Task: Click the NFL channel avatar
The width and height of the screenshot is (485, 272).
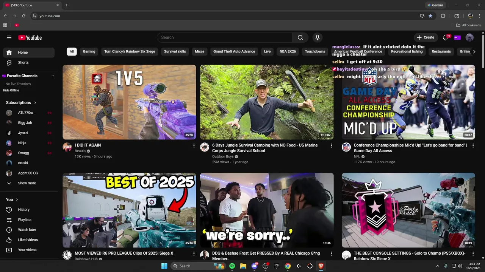Action: pyautogui.click(x=346, y=147)
